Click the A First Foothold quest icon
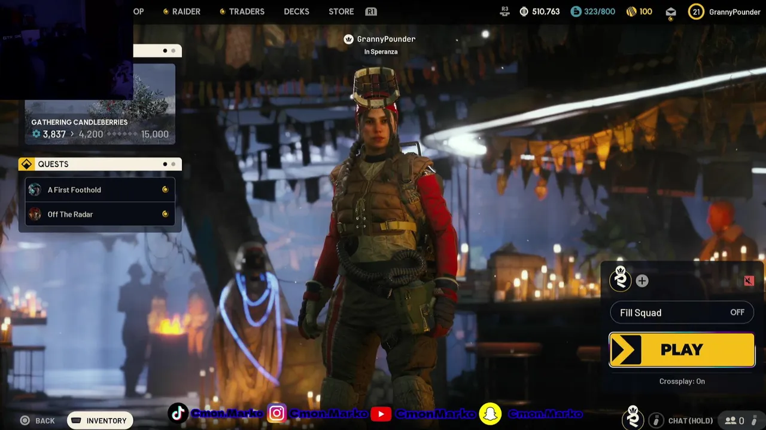766x430 pixels. click(35, 189)
